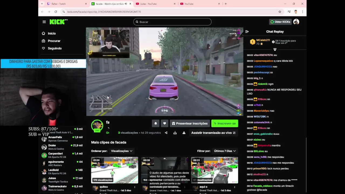Image resolution: width=345 pixels, height=194 pixels.
Task: Click Assistir transmissão ao vivo
Action: click(213, 133)
